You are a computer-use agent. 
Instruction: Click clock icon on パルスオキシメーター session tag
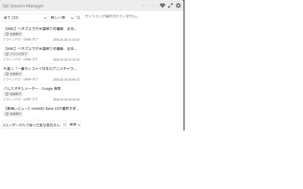7,94
